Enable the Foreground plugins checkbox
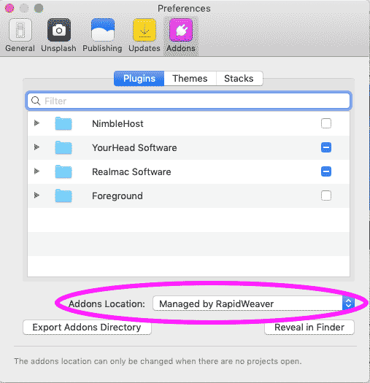 pos(326,196)
